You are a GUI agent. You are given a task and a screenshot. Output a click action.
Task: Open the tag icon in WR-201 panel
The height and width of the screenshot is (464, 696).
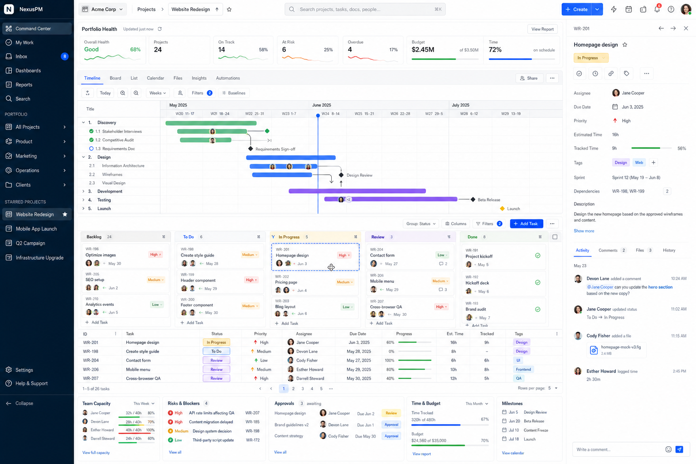(627, 73)
